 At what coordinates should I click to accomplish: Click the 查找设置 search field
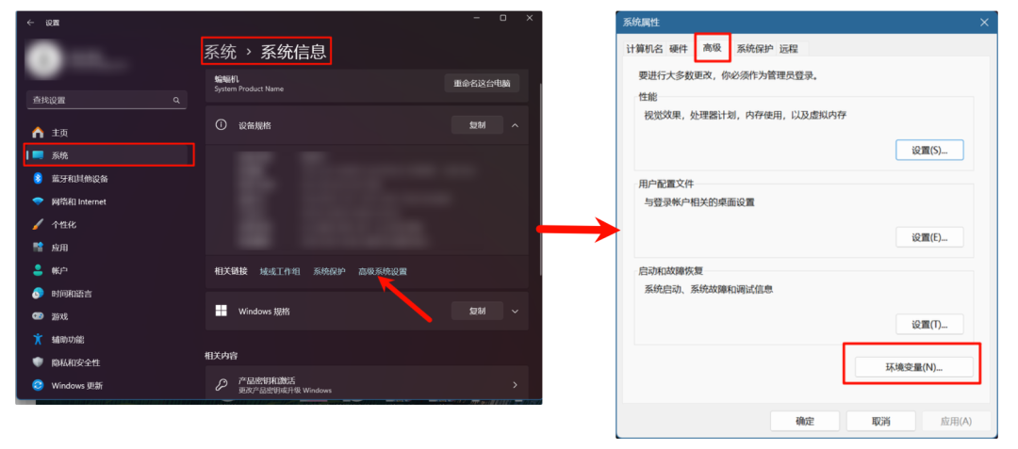107,101
